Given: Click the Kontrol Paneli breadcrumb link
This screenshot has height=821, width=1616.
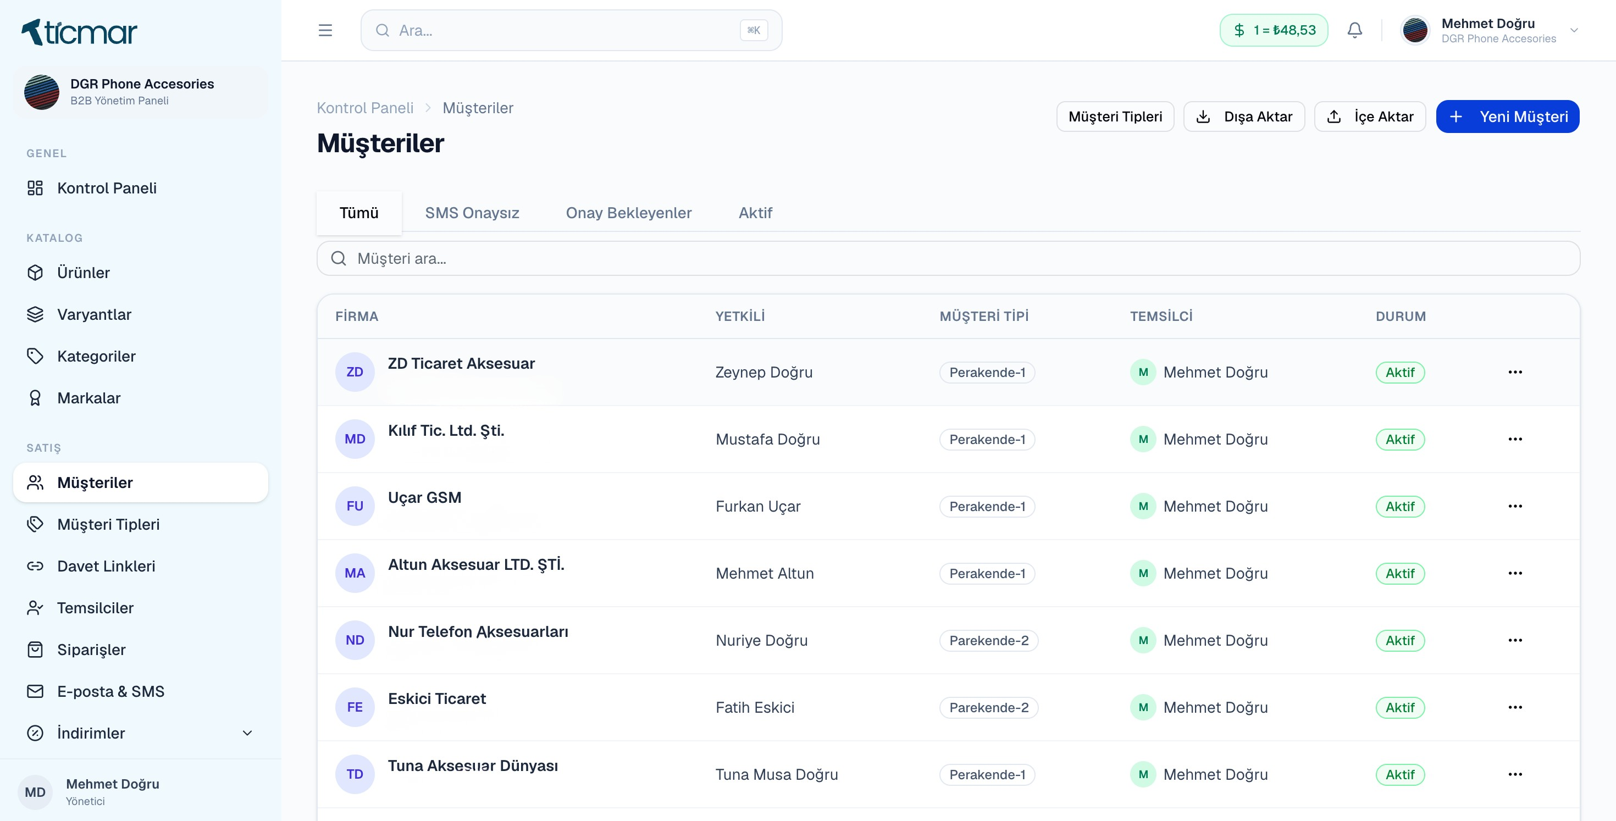Looking at the screenshot, I should [x=365, y=108].
